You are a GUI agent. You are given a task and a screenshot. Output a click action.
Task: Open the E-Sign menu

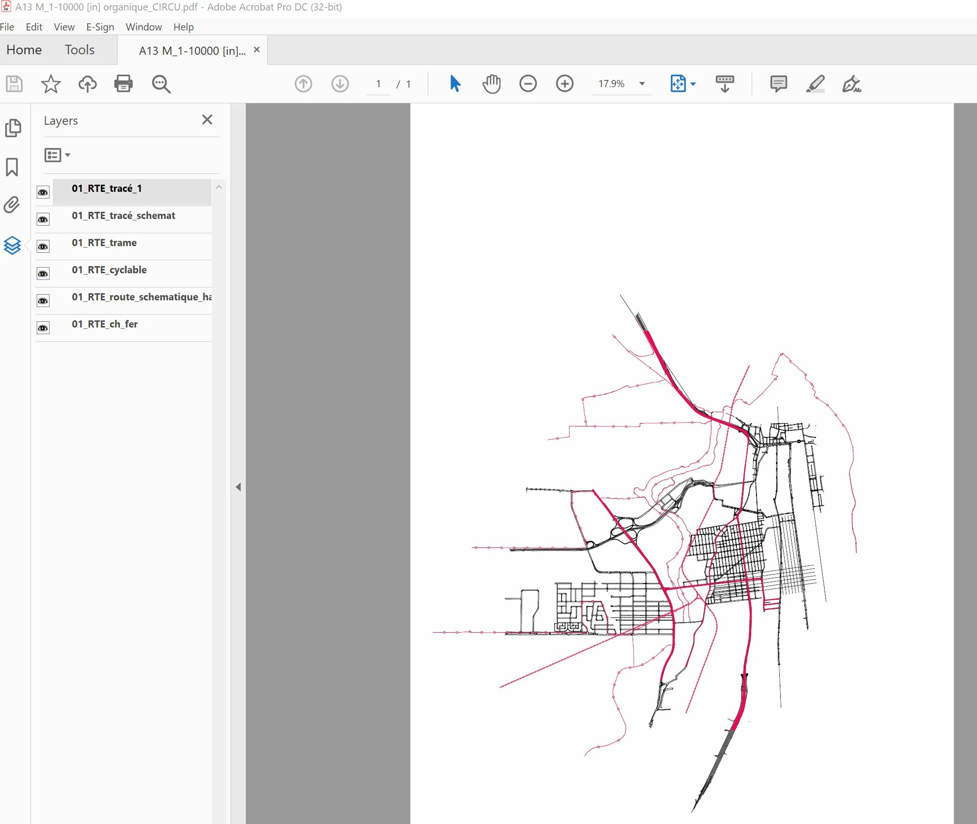pos(100,27)
